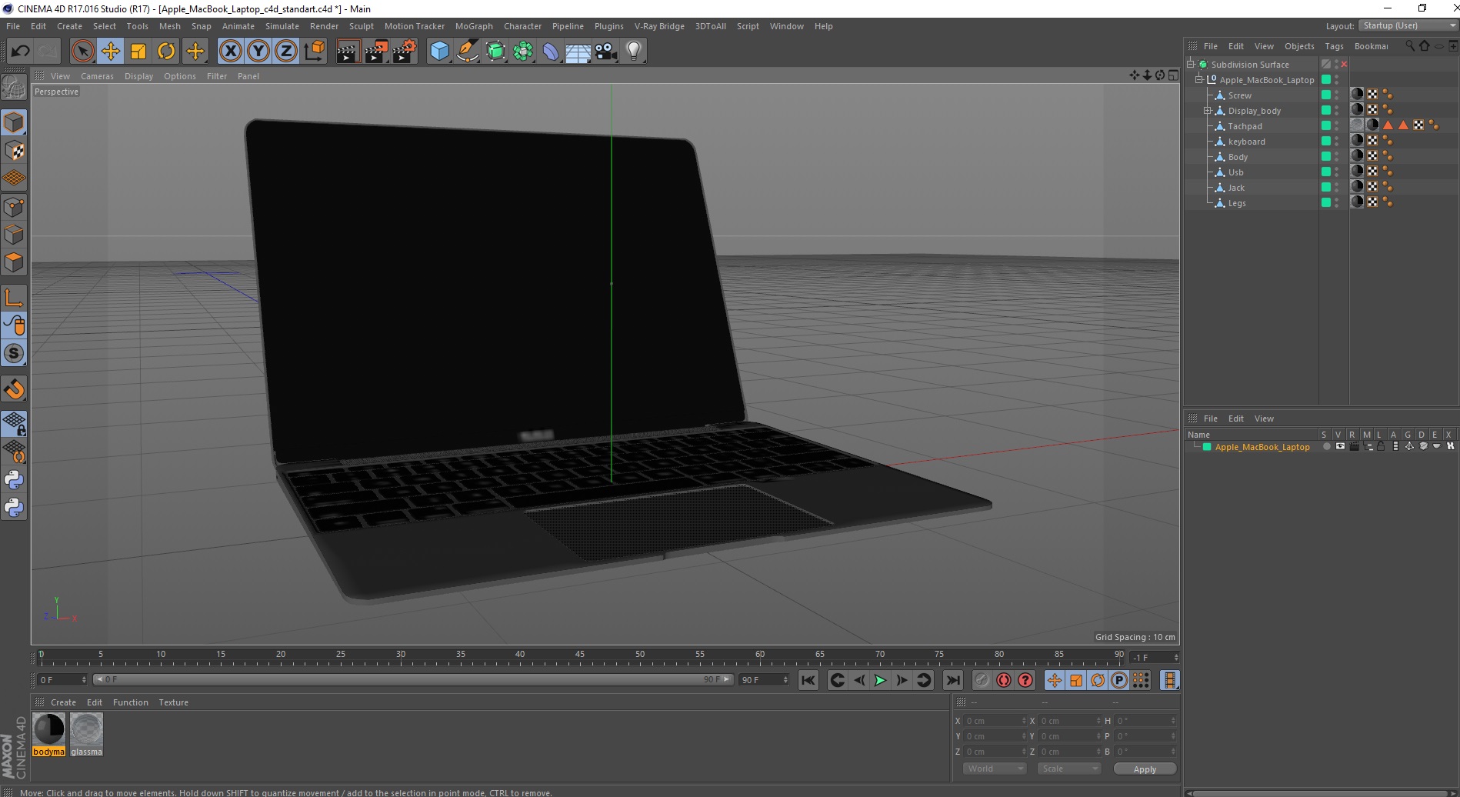Play animation forward
Viewport: 1460px width, 797px height.
coord(880,680)
